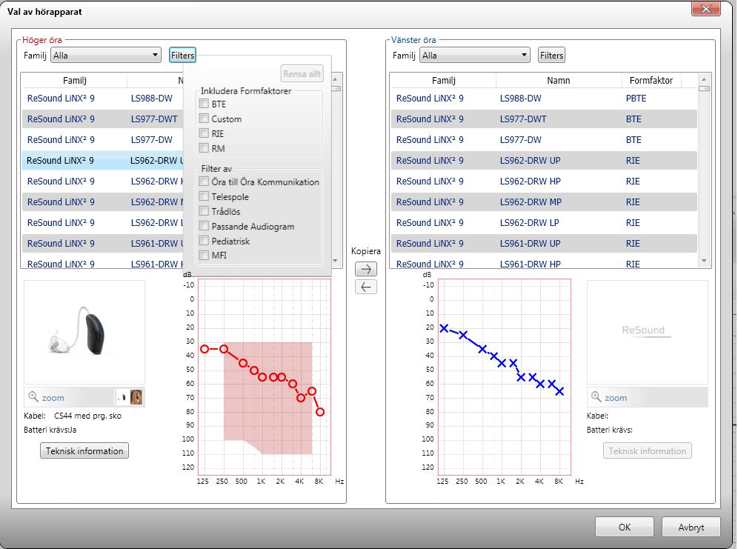Tick the Custom form factor checkbox

click(x=204, y=118)
